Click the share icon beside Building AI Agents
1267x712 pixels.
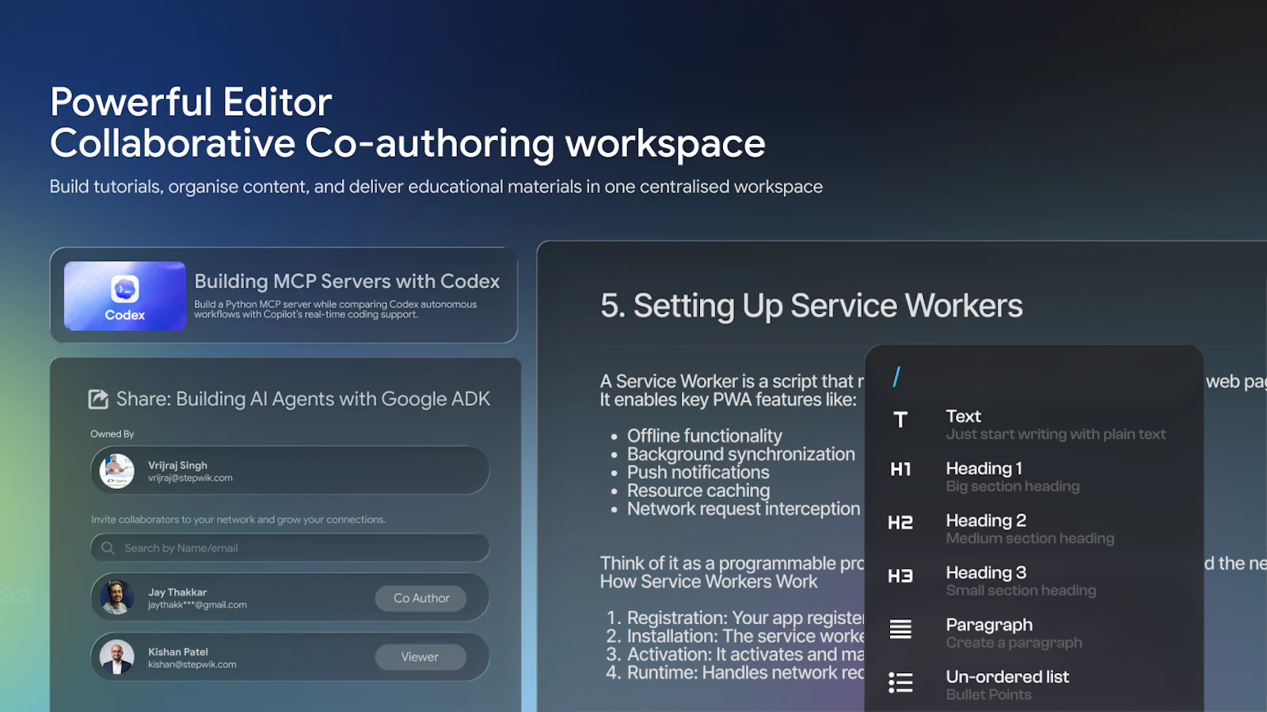pyautogui.click(x=98, y=400)
